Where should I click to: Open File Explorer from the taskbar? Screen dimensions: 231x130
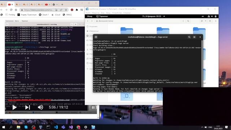tap(18, 127)
